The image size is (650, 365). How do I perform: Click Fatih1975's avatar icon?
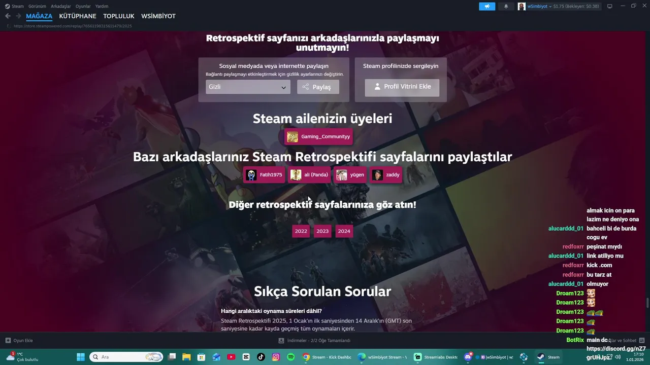[251, 175]
